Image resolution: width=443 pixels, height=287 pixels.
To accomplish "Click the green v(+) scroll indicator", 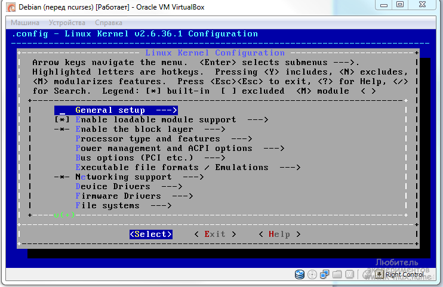I will click(64, 215).
